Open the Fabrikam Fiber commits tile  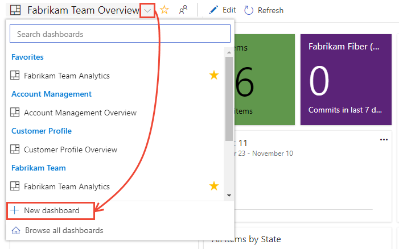[346, 80]
